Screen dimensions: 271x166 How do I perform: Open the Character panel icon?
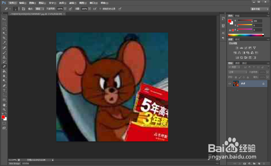(223, 33)
